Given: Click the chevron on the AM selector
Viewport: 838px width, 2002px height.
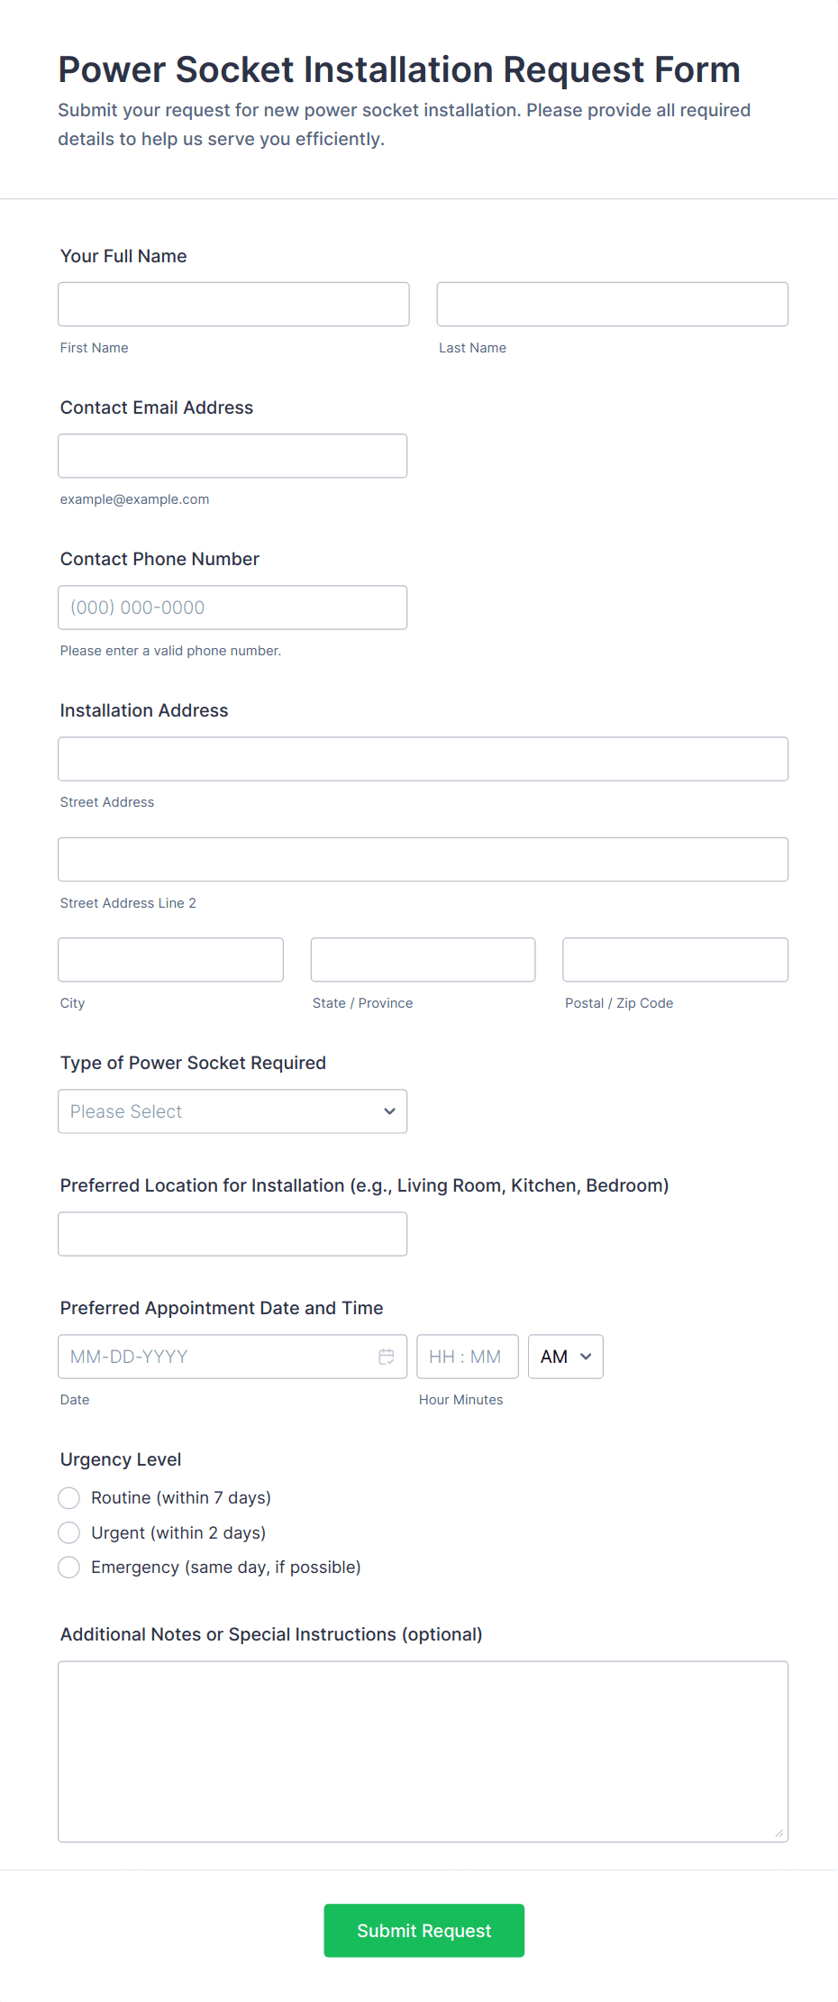Looking at the screenshot, I should coord(587,1356).
